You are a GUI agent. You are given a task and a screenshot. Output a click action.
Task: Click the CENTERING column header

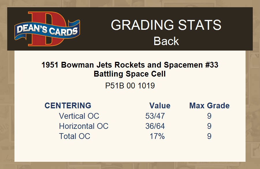[x=68, y=106]
